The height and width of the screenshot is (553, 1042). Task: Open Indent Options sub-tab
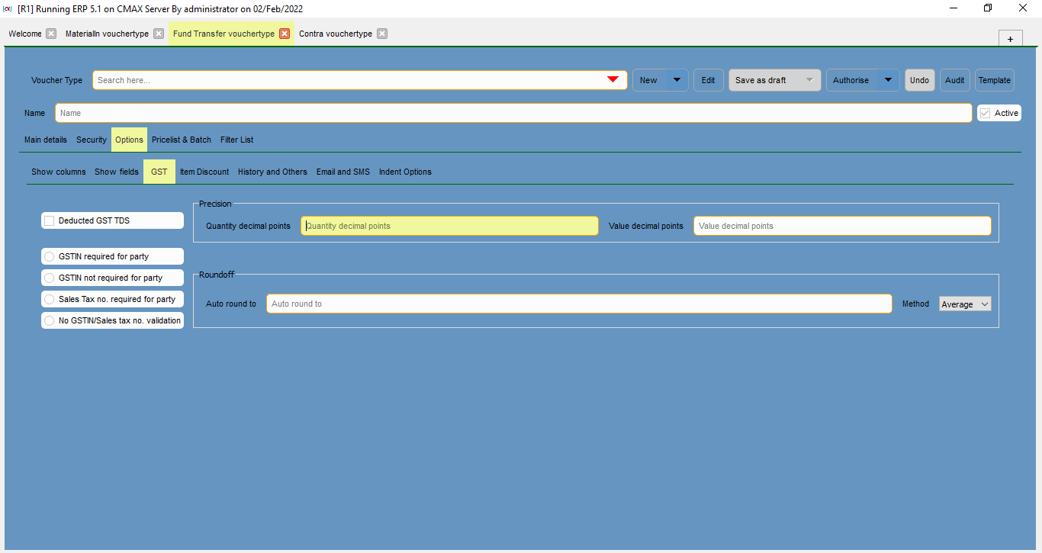coord(405,172)
